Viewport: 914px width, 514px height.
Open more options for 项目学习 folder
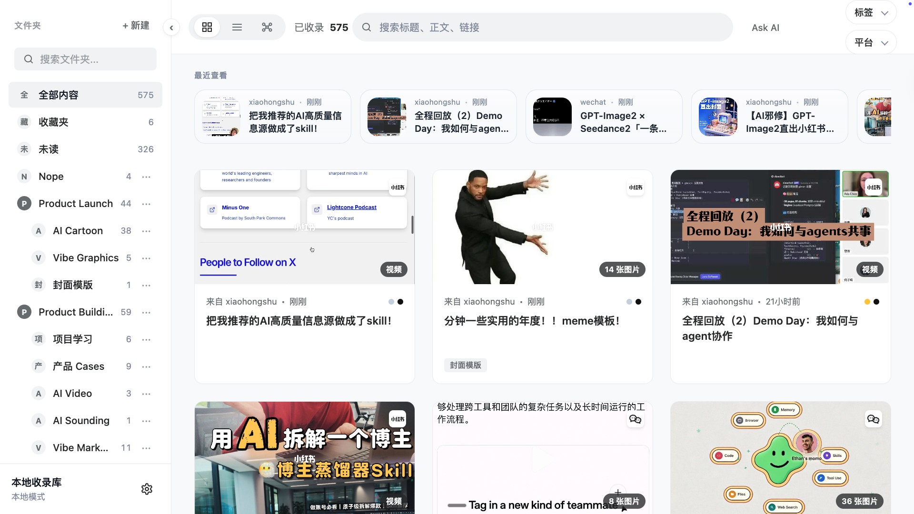point(146,339)
